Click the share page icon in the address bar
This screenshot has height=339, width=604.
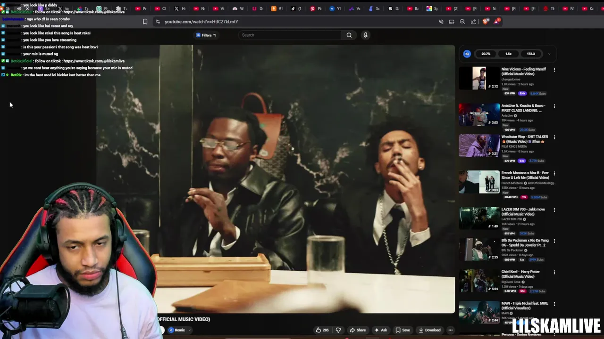(473, 22)
